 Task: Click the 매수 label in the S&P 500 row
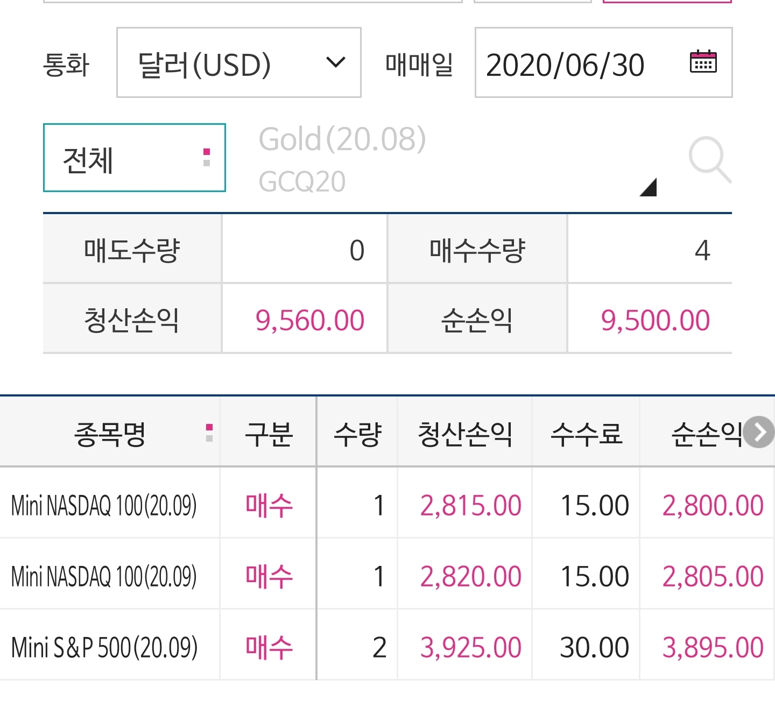point(269,647)
